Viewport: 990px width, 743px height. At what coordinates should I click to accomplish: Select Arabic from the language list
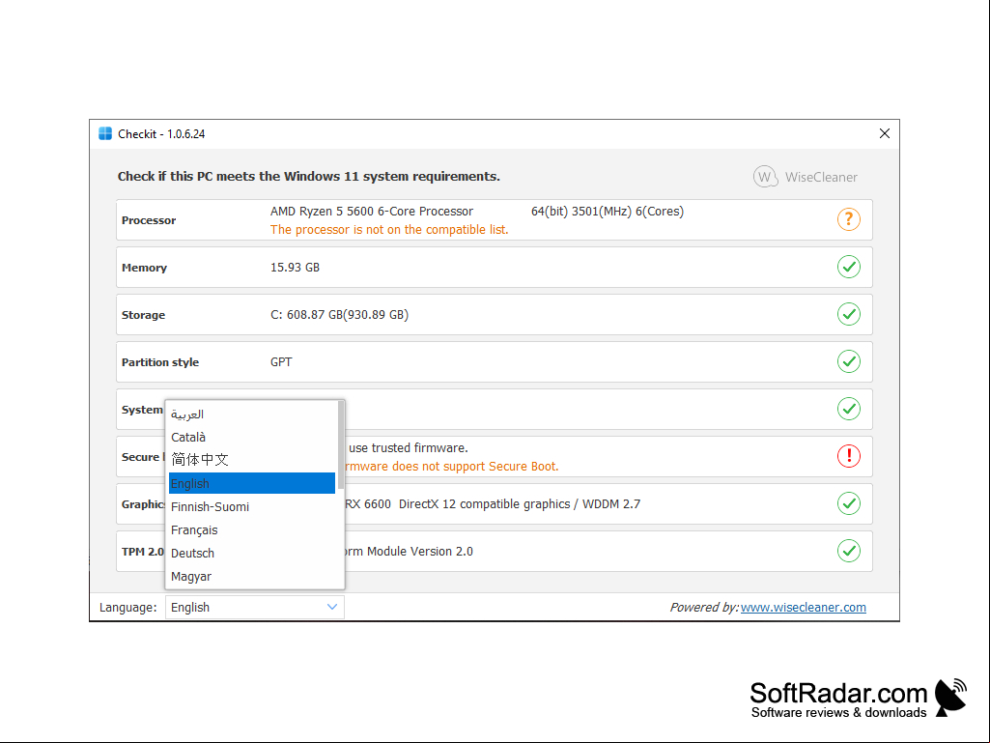[252, 414]
